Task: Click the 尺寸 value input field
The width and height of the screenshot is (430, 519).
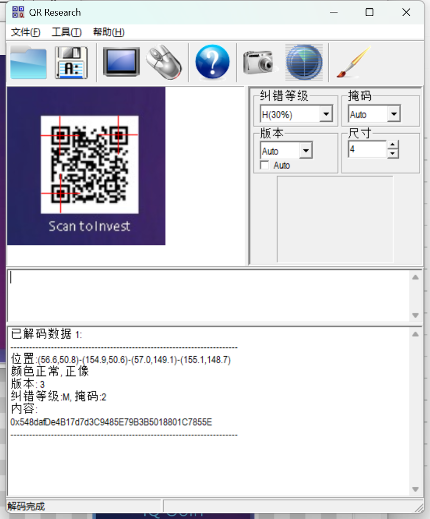Action: click(x=367, y=149)
